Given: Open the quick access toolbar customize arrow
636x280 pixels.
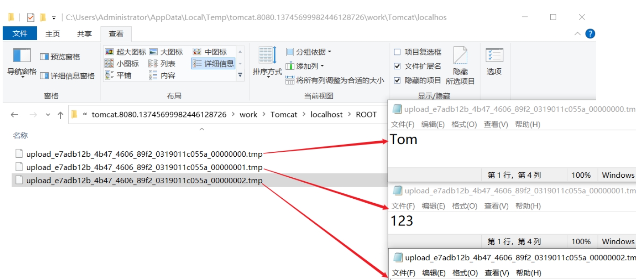Looking at the screenshot, I should (54, 18).
